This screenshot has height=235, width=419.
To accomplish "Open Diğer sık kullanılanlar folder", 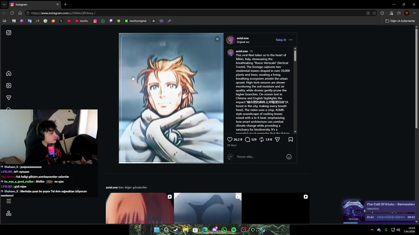I will [400, 21].
